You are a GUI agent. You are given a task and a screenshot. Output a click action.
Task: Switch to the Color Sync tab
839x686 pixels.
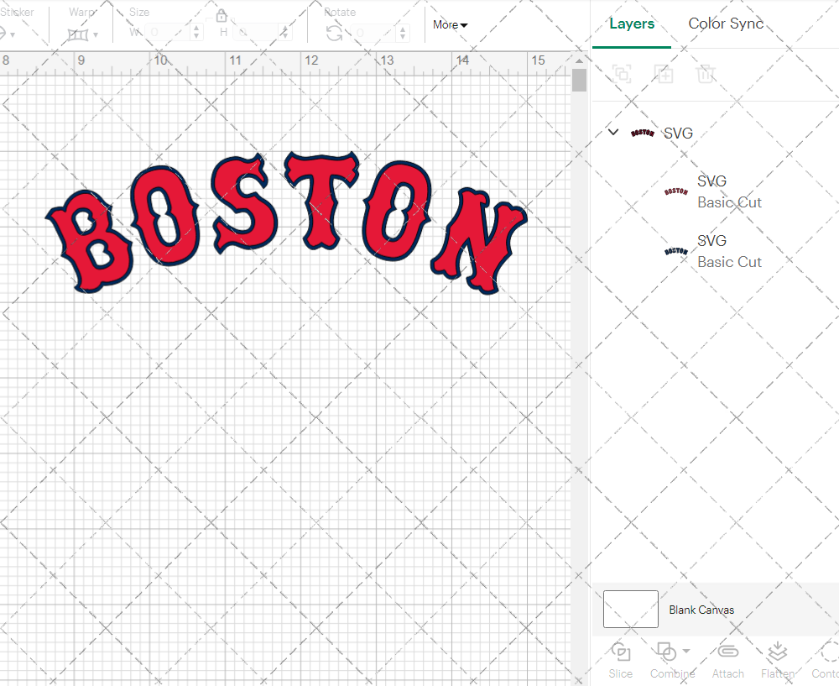coord(726,24)
